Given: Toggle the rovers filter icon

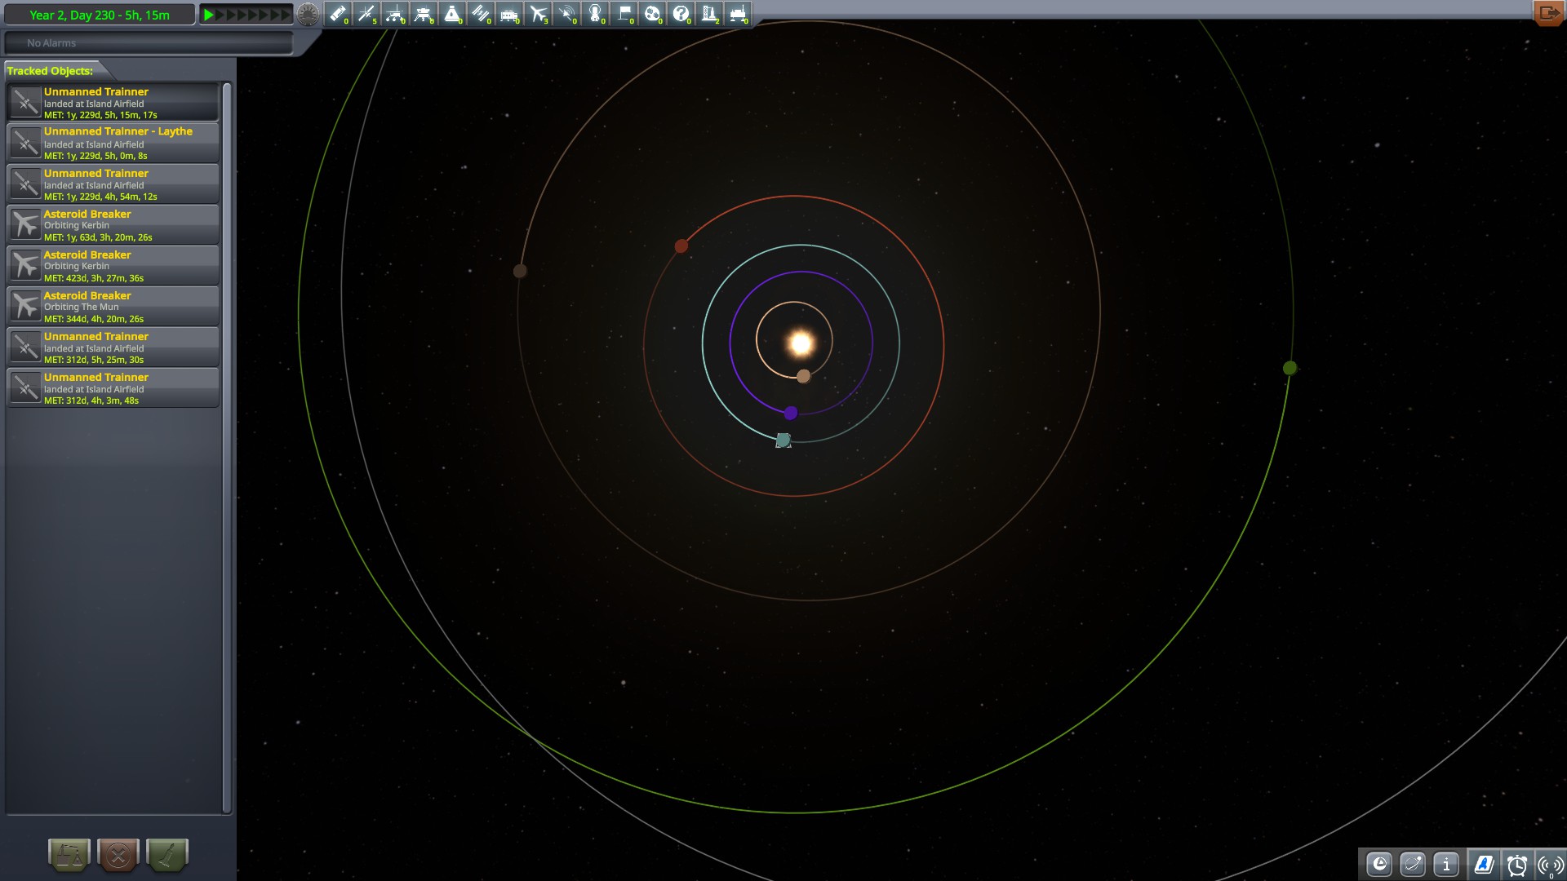Looking at the screenshot, I should pyautogui.click(x=395, y=14).
